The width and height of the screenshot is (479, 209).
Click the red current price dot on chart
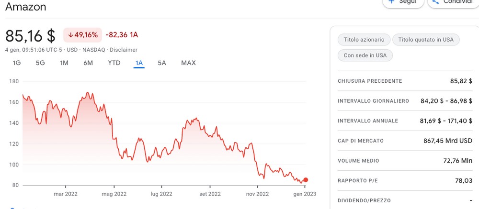point(306,180)
